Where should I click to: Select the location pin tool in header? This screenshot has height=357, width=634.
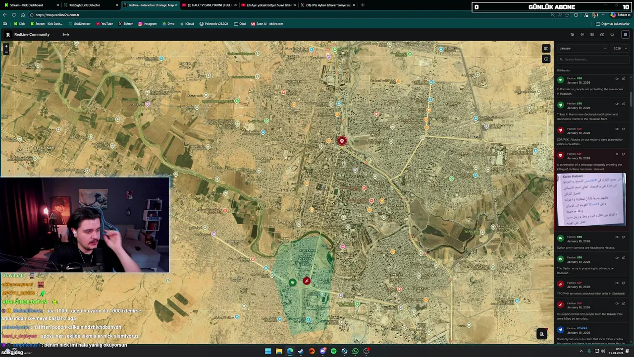point(582,35)
